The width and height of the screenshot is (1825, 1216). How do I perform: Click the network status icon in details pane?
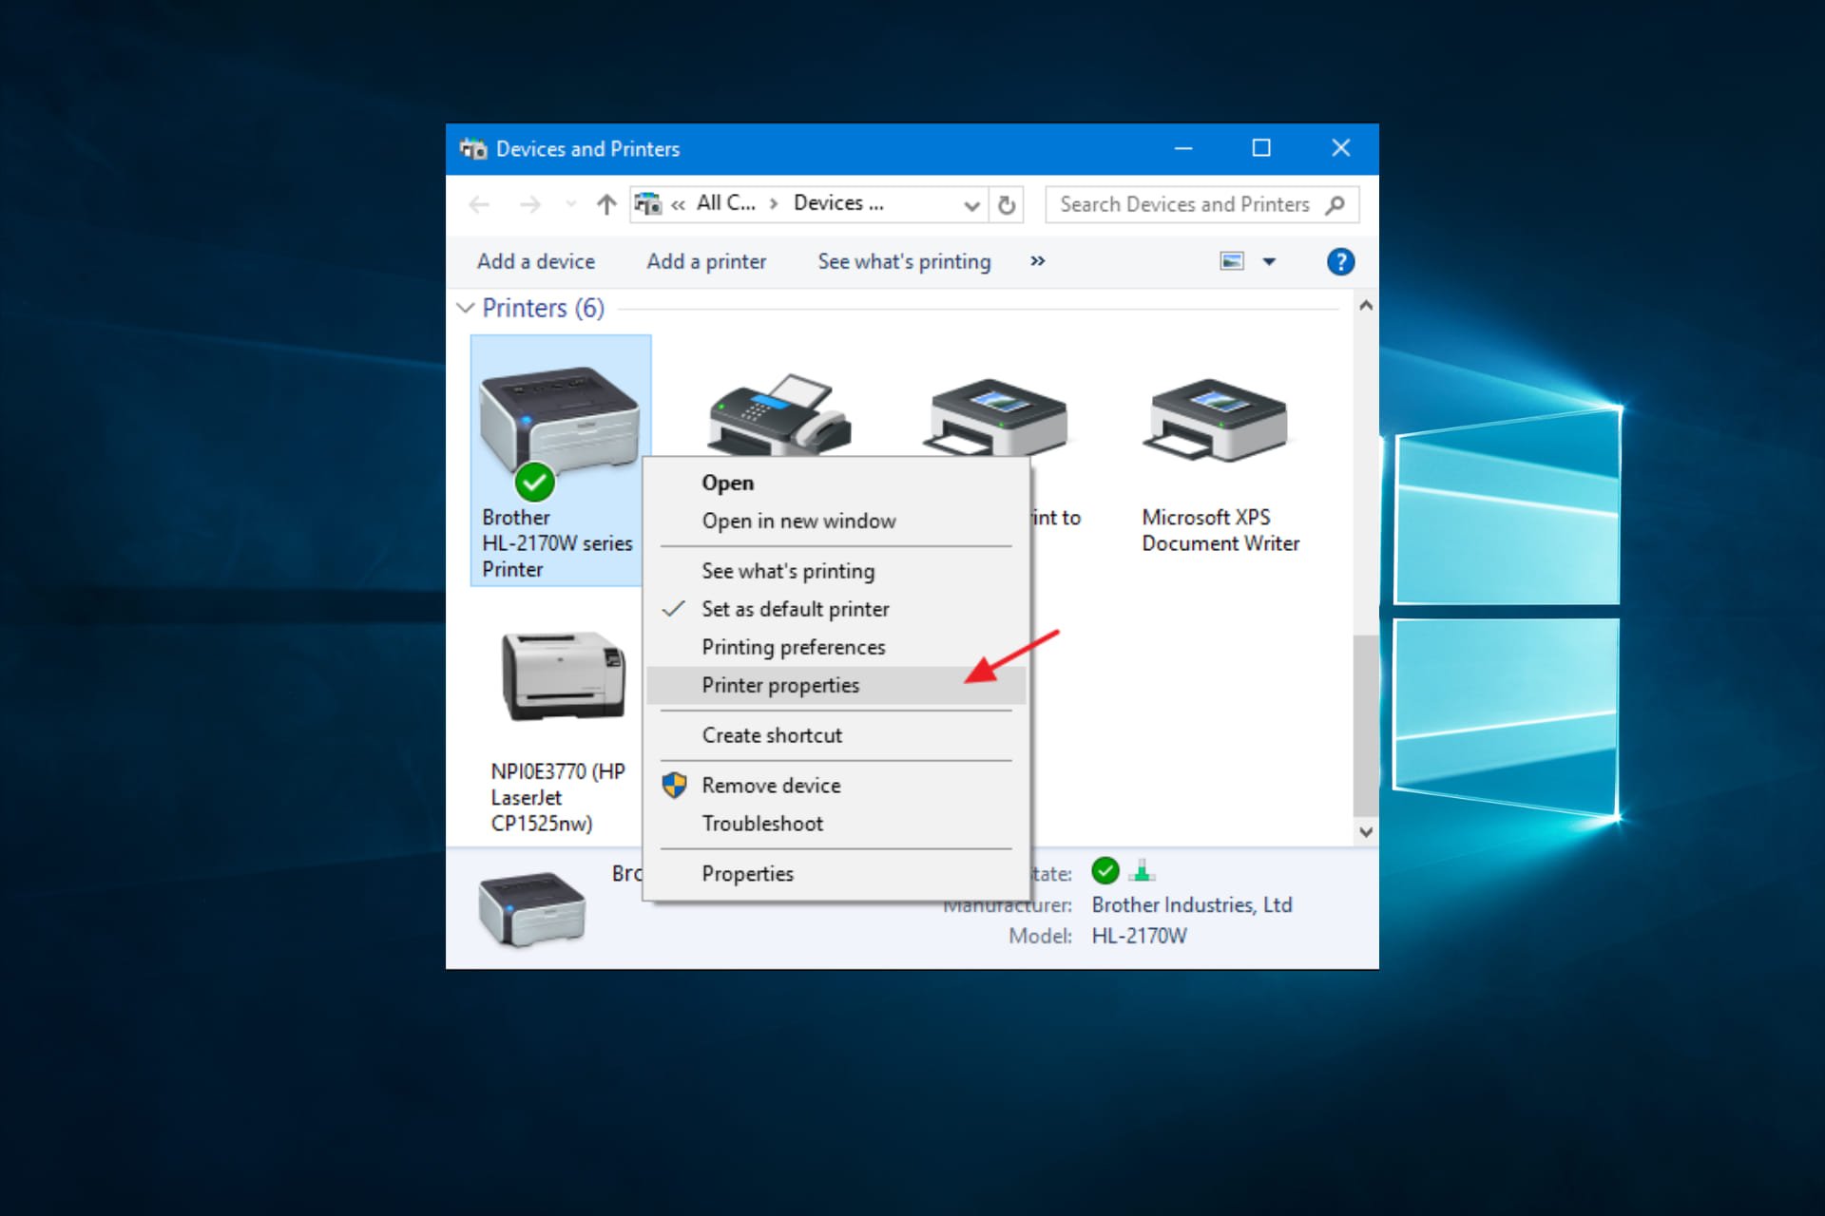click(x=1143, y=870)
